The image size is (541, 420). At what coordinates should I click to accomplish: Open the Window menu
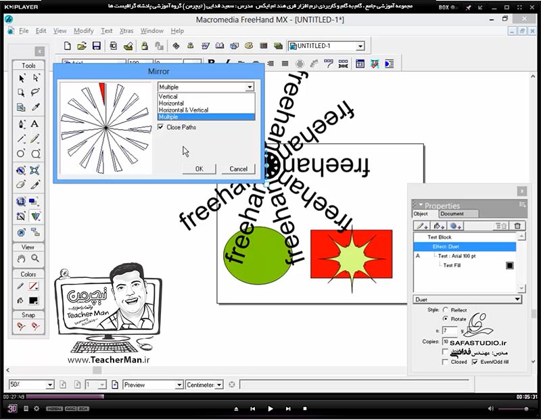point(151,30)
